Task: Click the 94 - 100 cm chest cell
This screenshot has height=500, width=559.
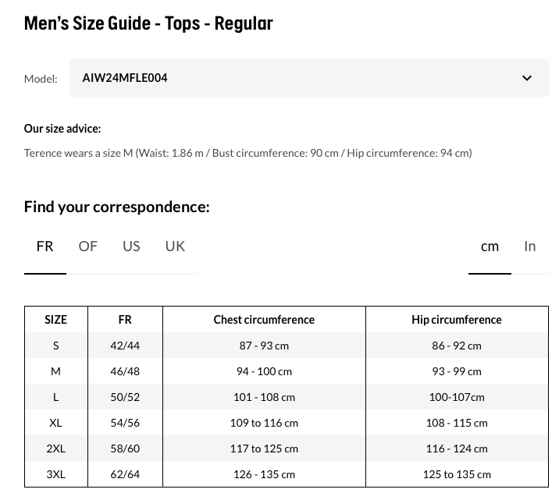Action: tap(264, 371)
